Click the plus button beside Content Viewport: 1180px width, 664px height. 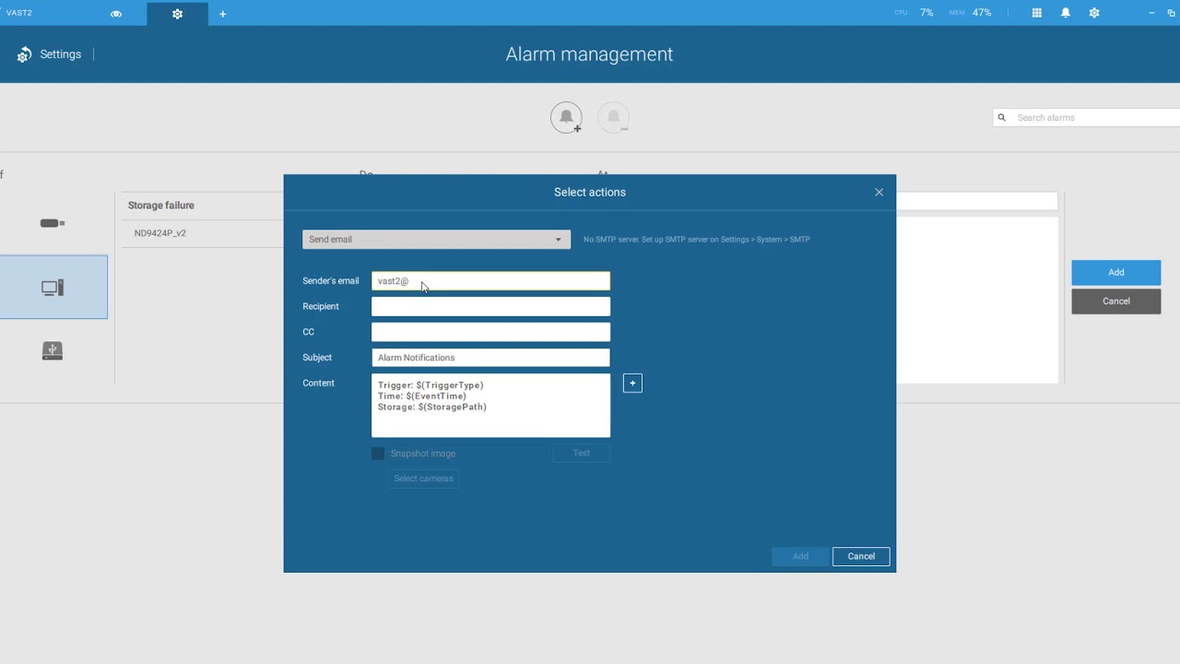tap(632, 383)
